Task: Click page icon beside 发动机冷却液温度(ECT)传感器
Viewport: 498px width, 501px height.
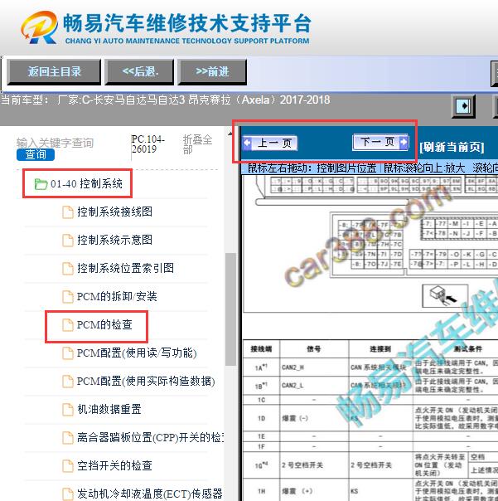Action: (x=68, y=494)
